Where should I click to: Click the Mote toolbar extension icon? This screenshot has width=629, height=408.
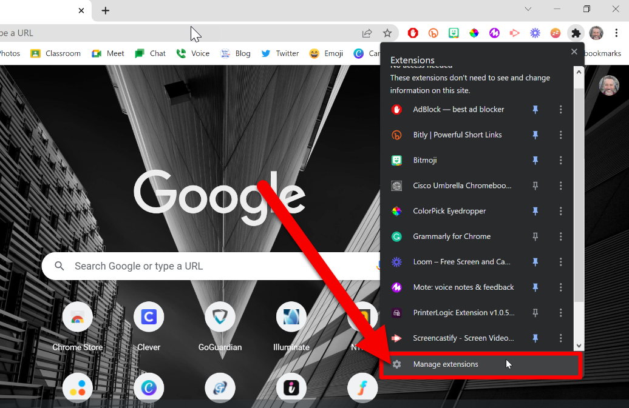point(494,33)
